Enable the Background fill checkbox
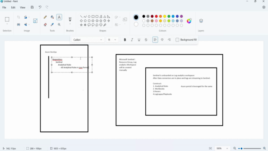268x151 pixels. tap(177, 40)
